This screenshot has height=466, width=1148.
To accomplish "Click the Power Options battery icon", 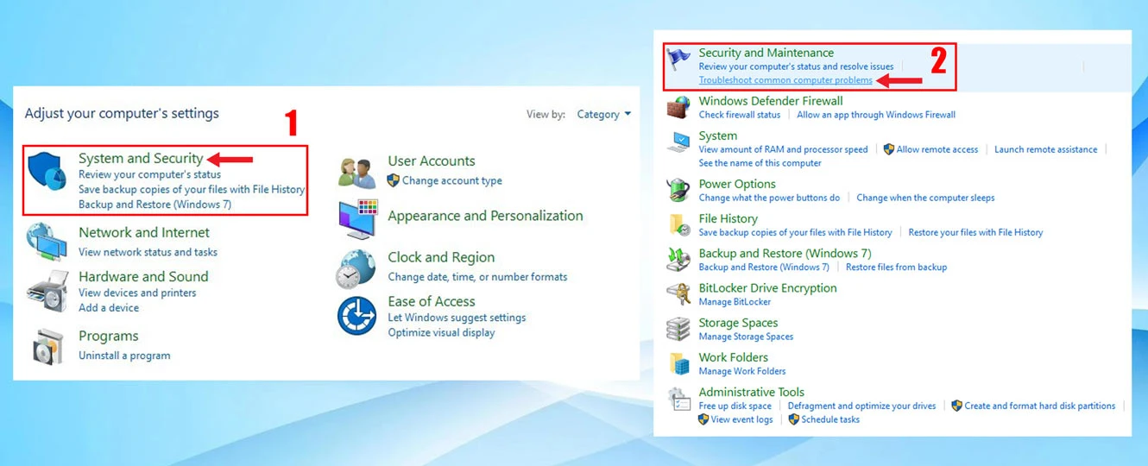I will point(679,190).
